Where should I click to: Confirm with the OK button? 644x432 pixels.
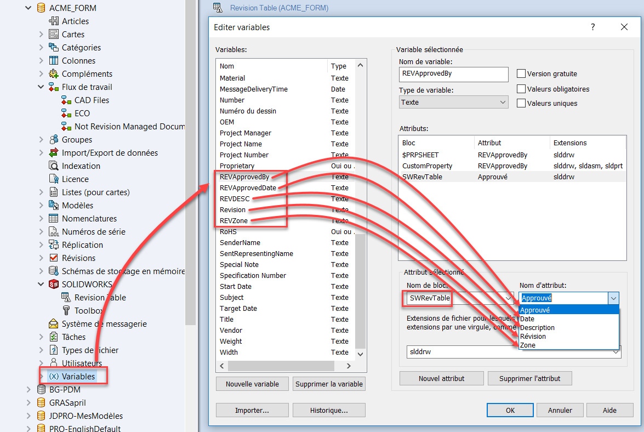[510, 410]
